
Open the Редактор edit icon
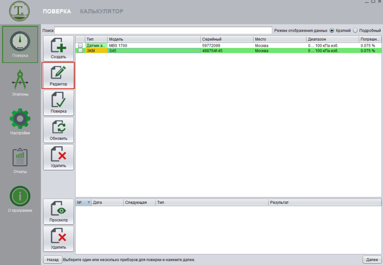tap(58, 73)
